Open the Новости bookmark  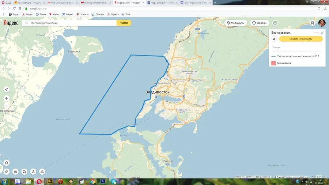82,14
